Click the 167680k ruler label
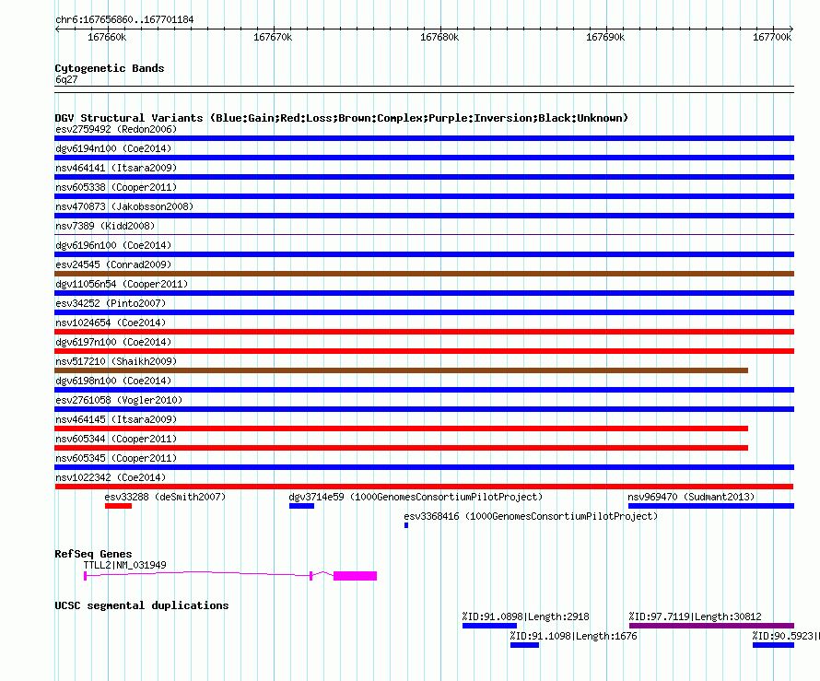The width and height of the screenshot is (820, 681). tap(439, 37)
